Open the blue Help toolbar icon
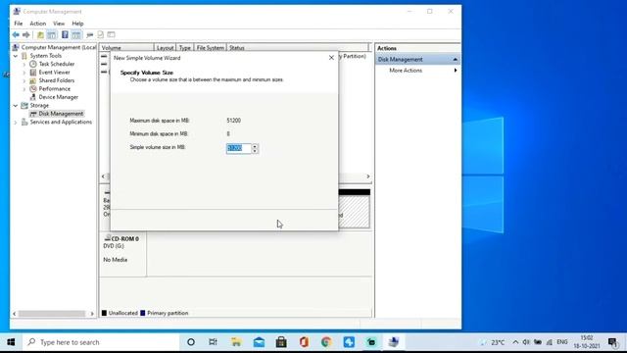This screenshot has height=353, width=627. point(65,35)
